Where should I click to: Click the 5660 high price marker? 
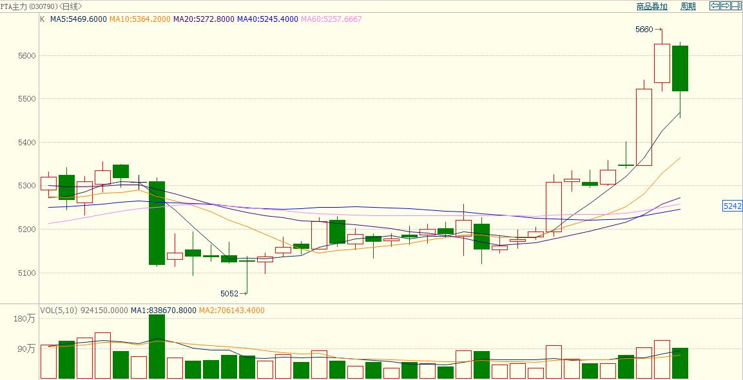[644, 30]
